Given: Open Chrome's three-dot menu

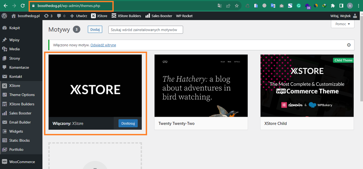Looking at the screenshot, I should pyautogui.click(x=358, y=6).
